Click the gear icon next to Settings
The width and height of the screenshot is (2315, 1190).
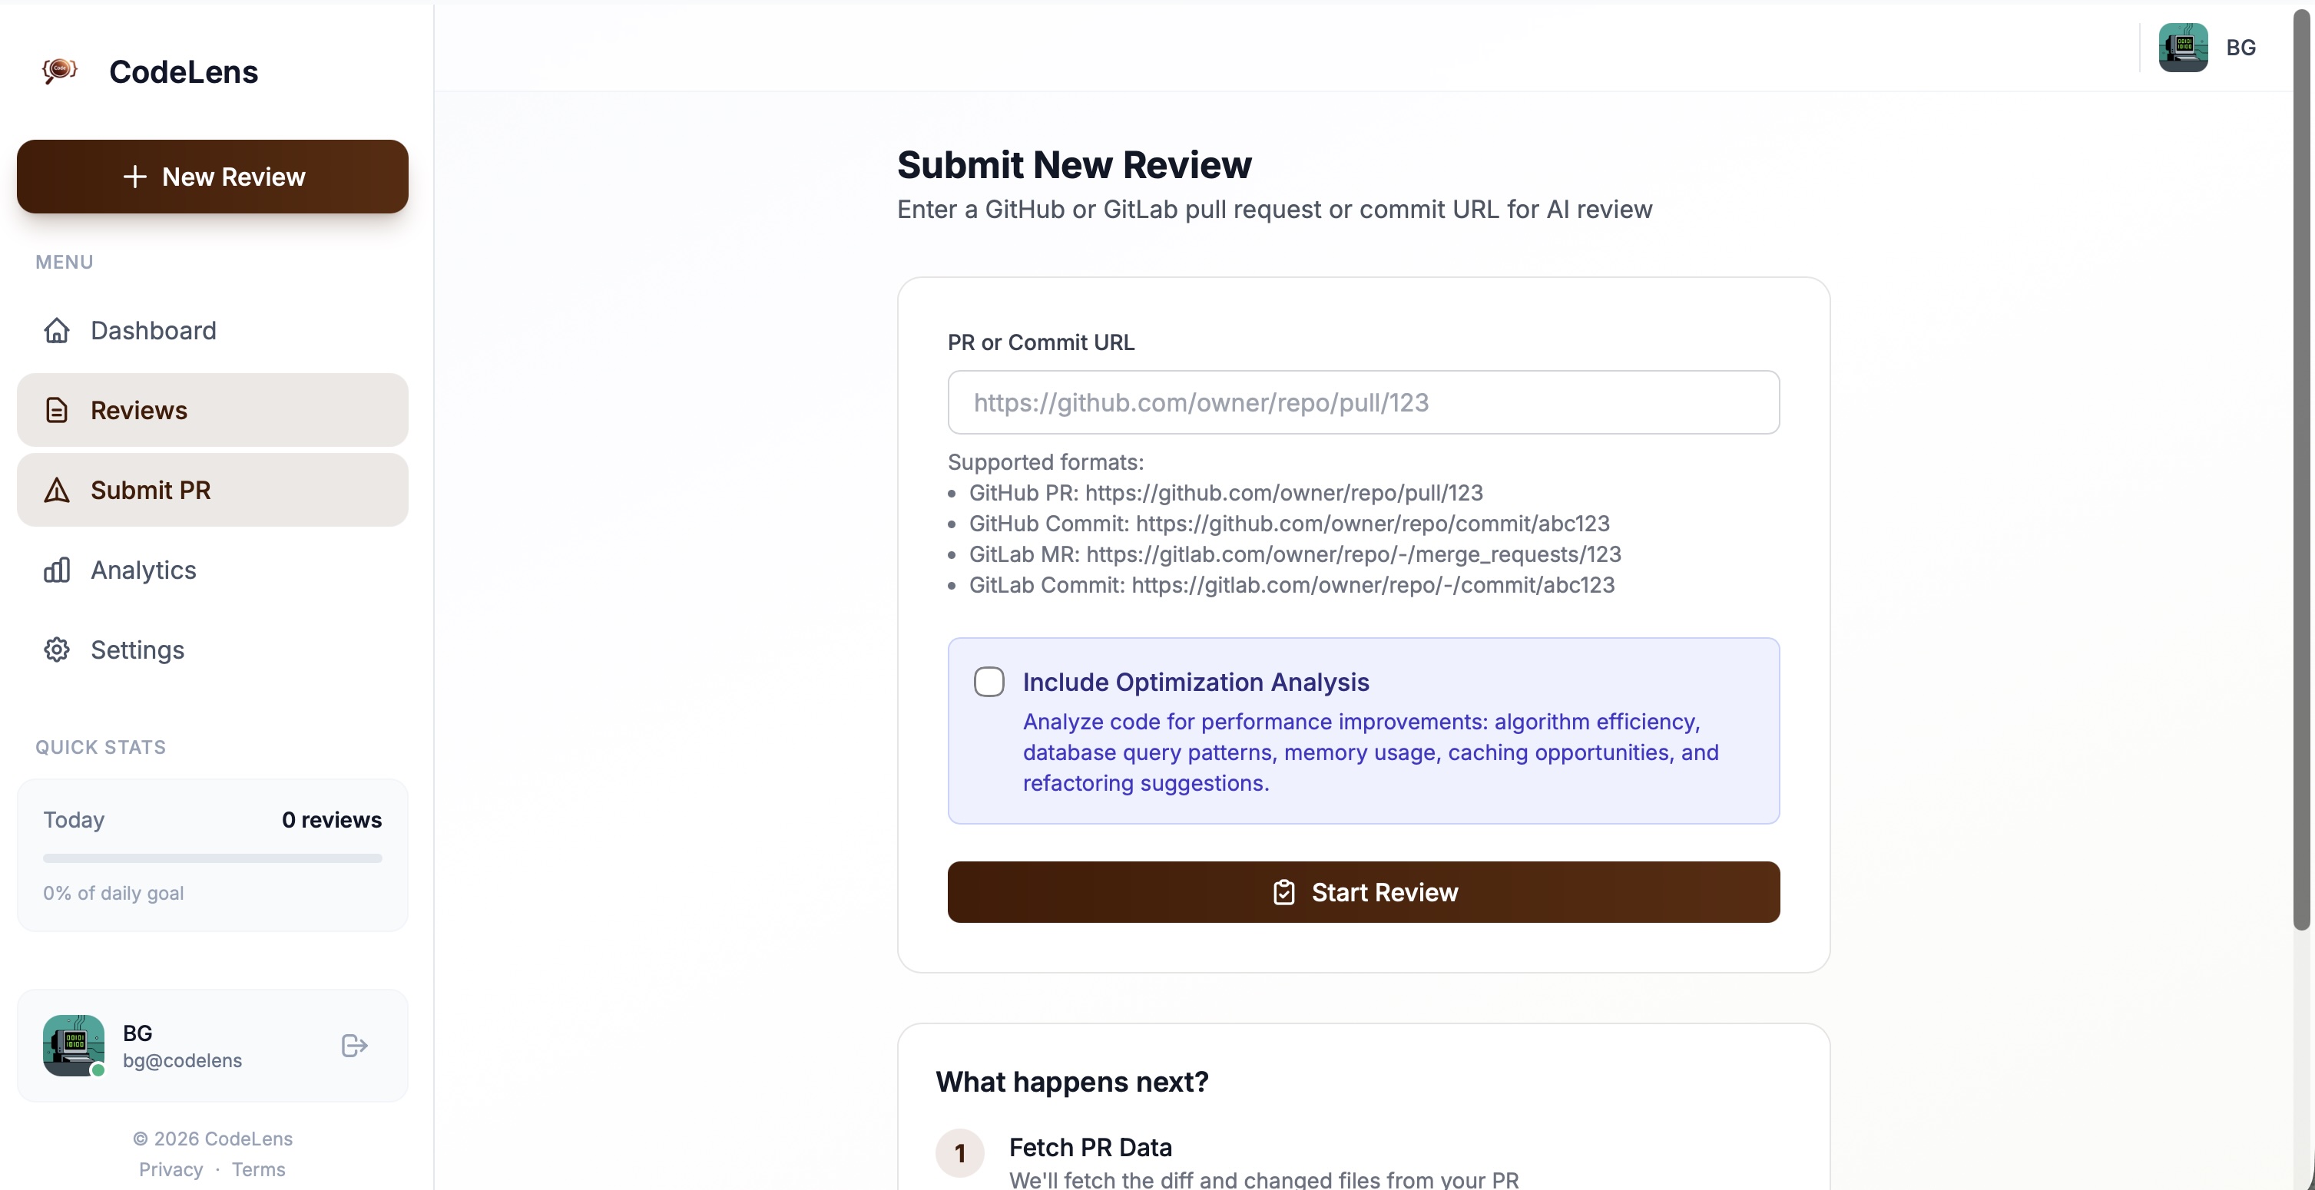point(57,650)
